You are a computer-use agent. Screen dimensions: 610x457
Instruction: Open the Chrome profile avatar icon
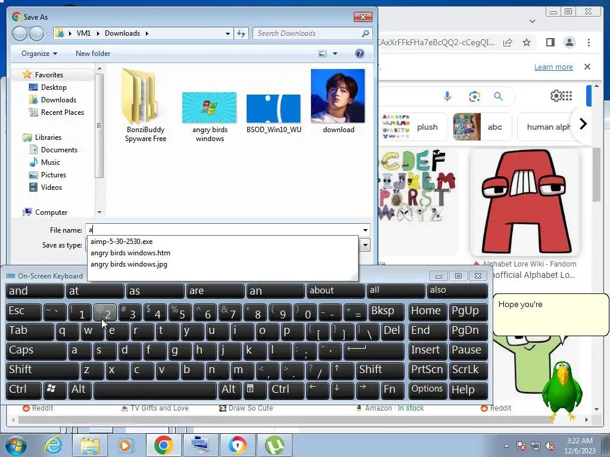tap(569, 42)
